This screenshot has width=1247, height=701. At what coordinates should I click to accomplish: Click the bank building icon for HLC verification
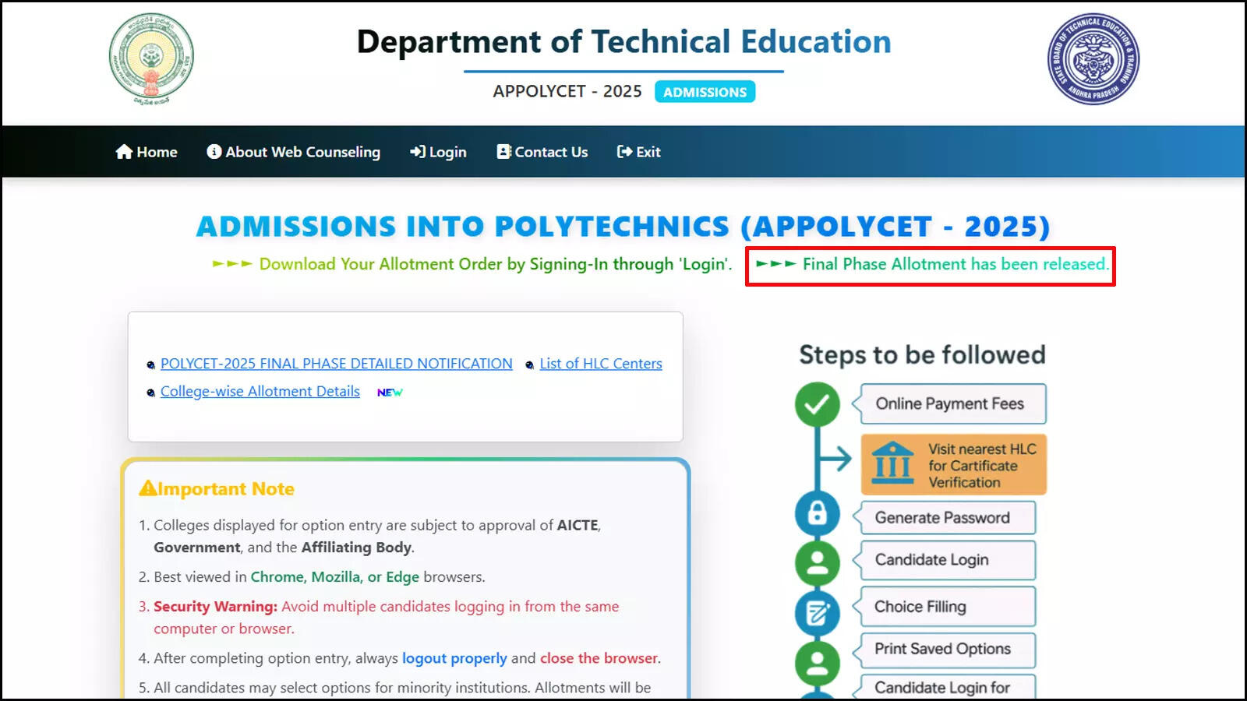[x=893, y=463]
